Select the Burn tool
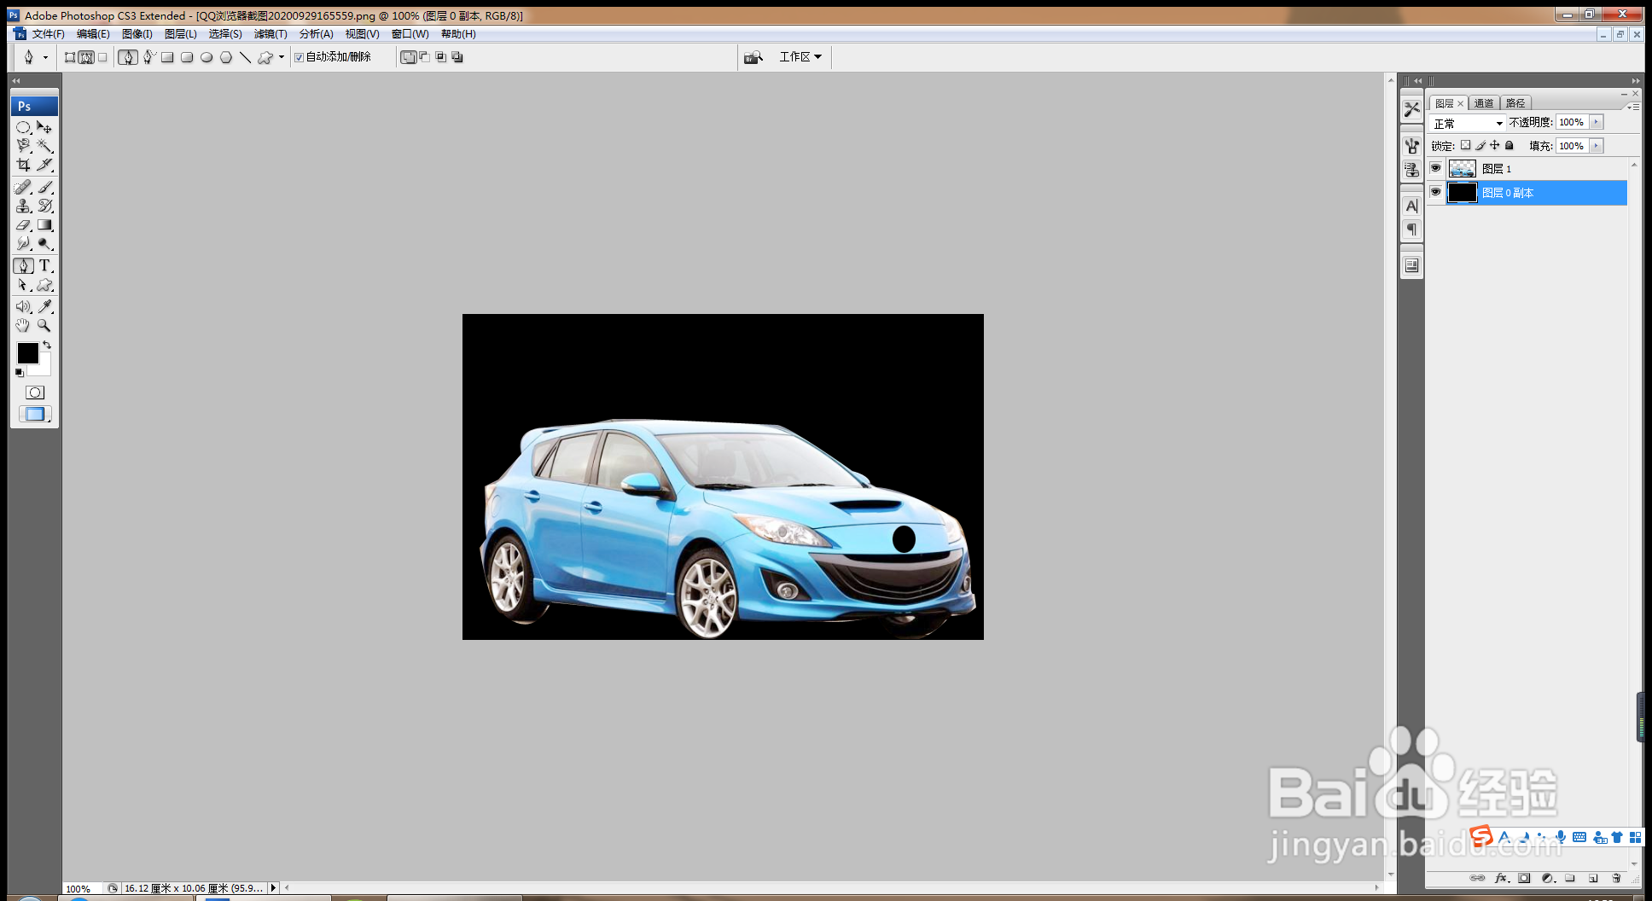The image size is (1652, 901). click(45, 244)
